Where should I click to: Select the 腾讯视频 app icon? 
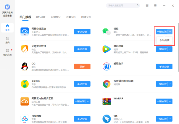pyautogui.click(x=107, y=49)
